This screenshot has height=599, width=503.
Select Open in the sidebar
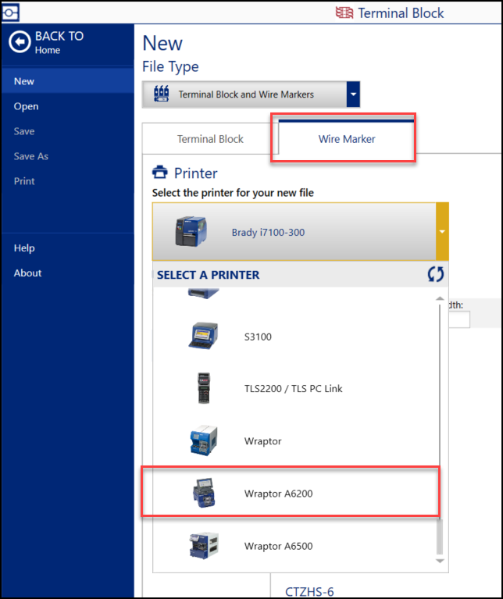pos(68,106)
